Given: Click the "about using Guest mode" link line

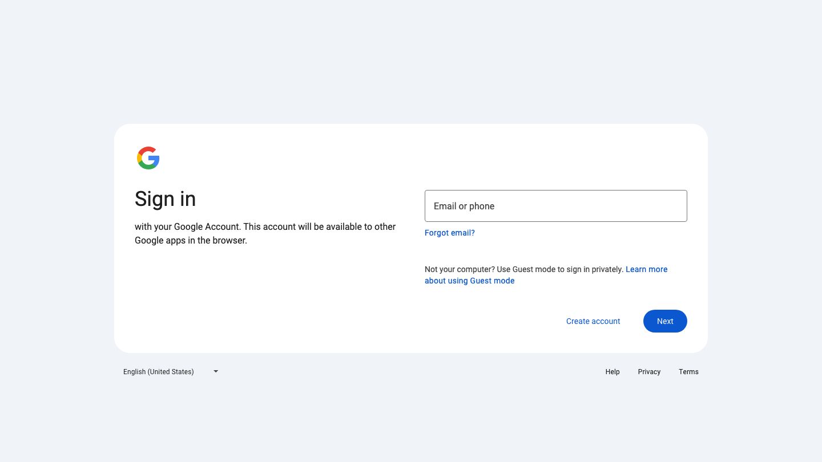Looking at the screenshot, I should (x=469, y=281).
